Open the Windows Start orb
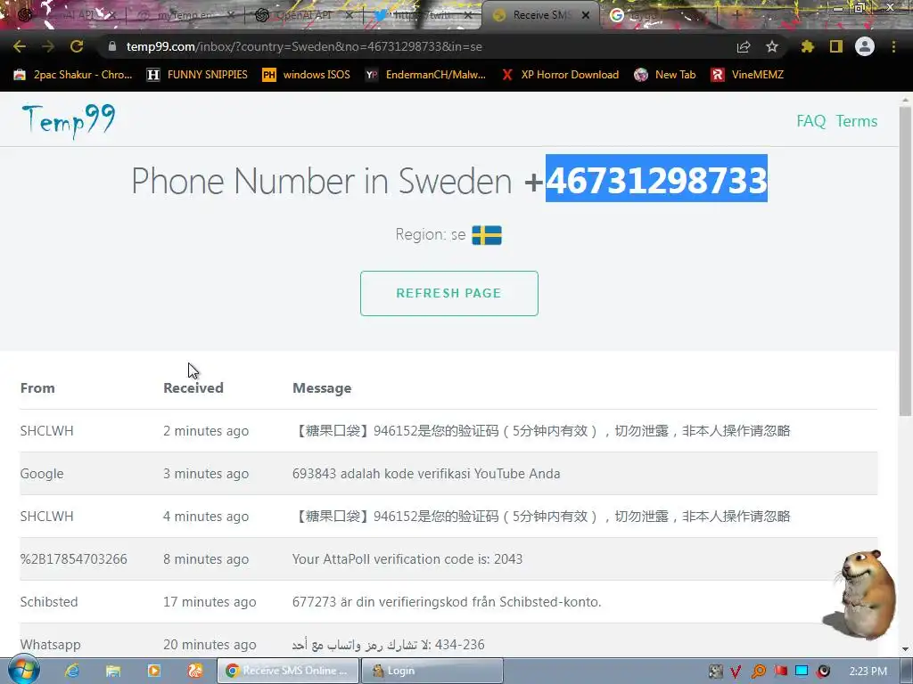913x684 pixels. pyautogui.click(x=22, y=671)
